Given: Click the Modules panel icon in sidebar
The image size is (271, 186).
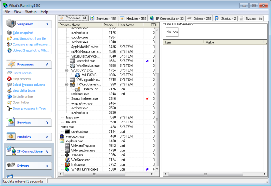Looking at the screenshot, I should pos(11,136).
